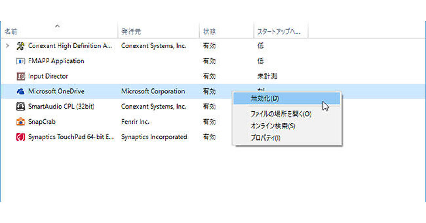426x223 pixels.
Task: Open プロパティ(I) from the context menu
Action: click(265, 138)
